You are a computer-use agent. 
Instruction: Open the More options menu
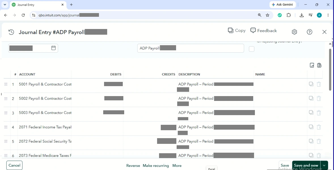click(177, 165)
